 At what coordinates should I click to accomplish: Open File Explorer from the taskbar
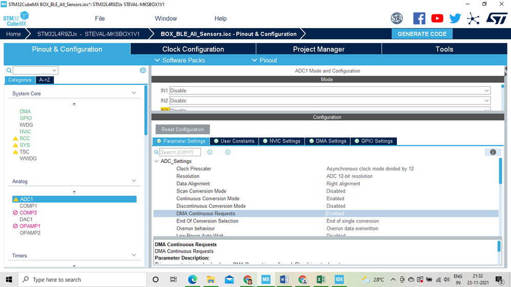[211, 279]
